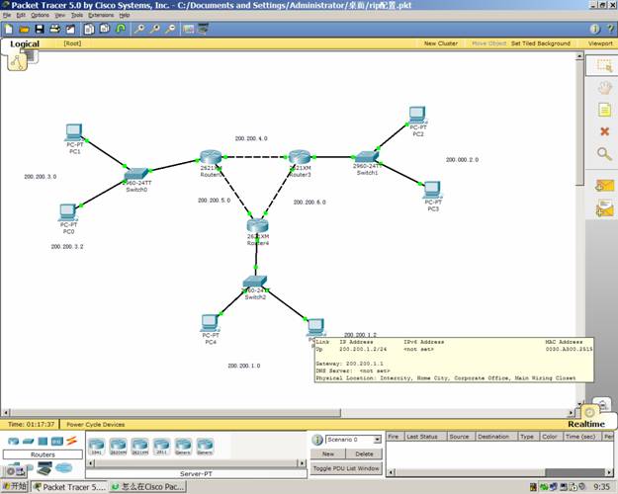Open the Scenario 0 dropdown

(x=354, y=439)
